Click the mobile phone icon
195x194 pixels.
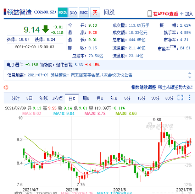coord(150,14)
